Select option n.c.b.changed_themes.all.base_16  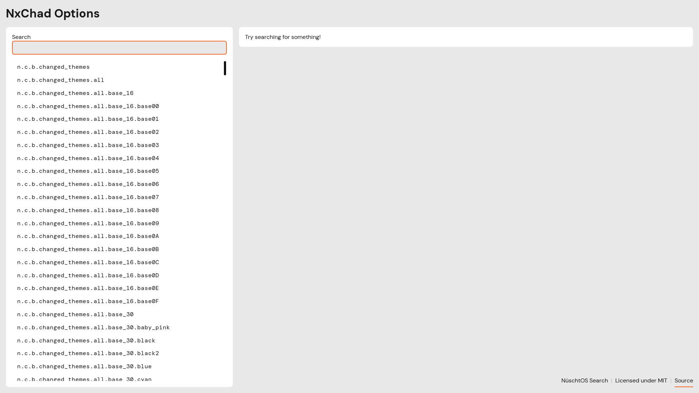[x=118, y=93]
